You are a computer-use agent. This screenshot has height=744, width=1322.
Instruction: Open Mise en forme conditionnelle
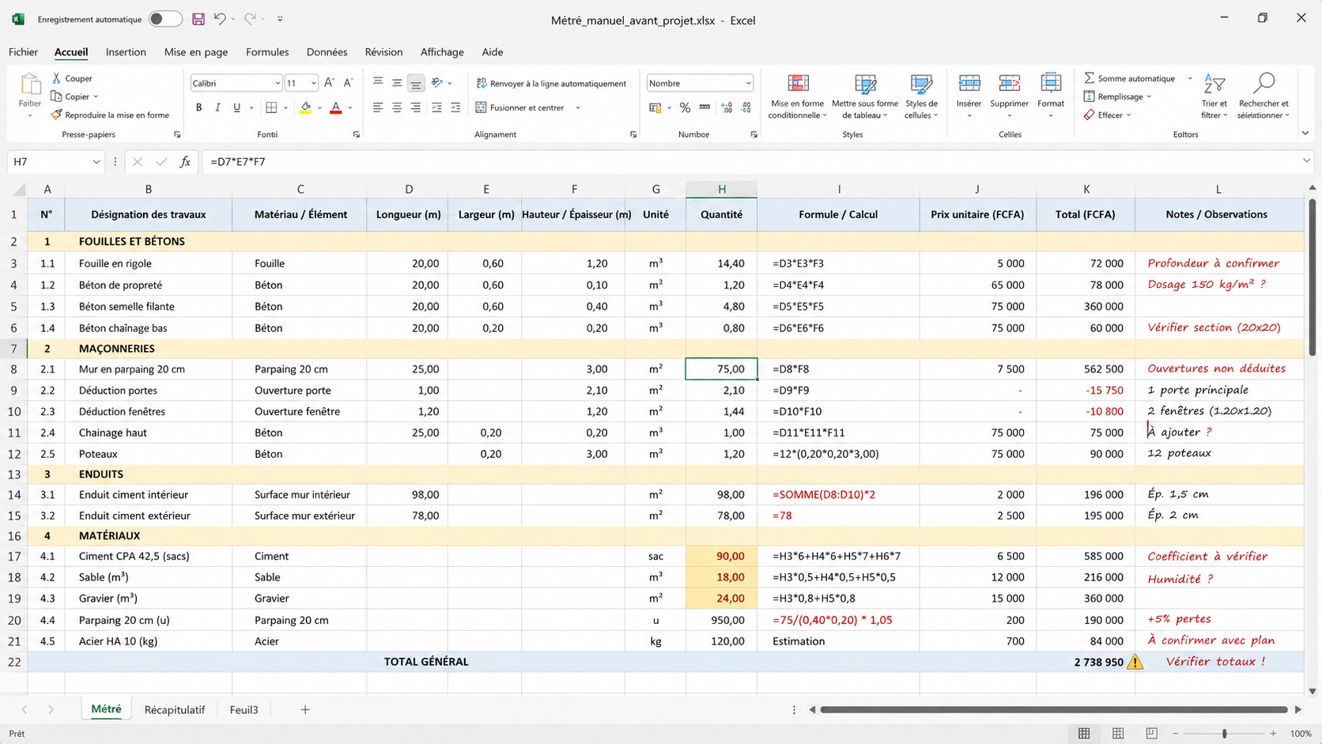tap(798, 96)
